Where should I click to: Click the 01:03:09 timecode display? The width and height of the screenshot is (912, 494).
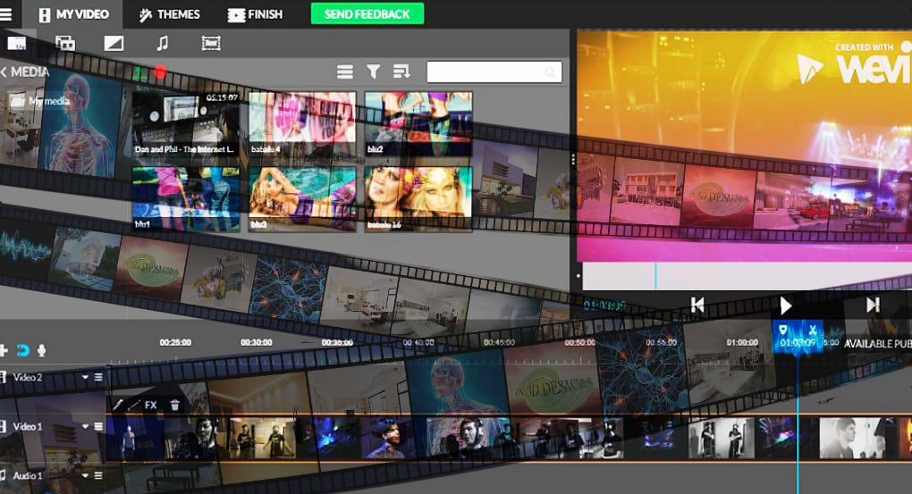tap(604, 306)
